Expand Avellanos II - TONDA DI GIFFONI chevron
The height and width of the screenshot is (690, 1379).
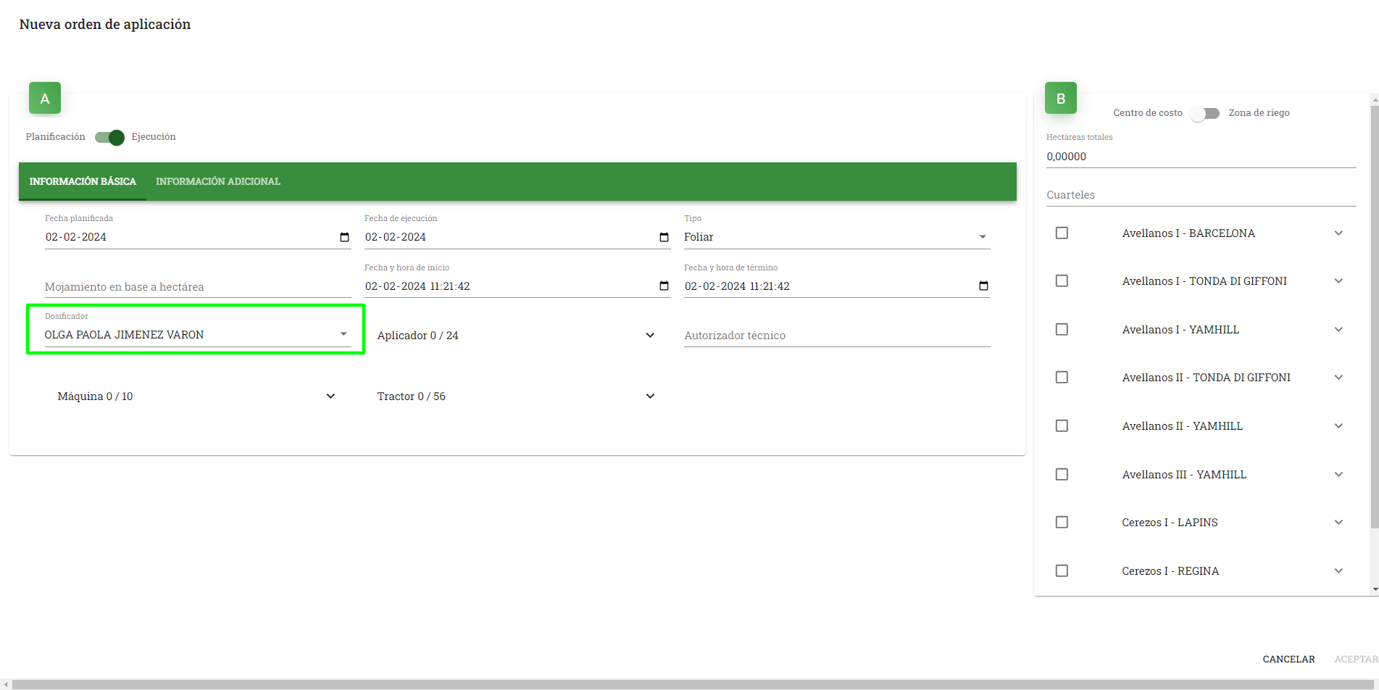(x=1338, y=377)
